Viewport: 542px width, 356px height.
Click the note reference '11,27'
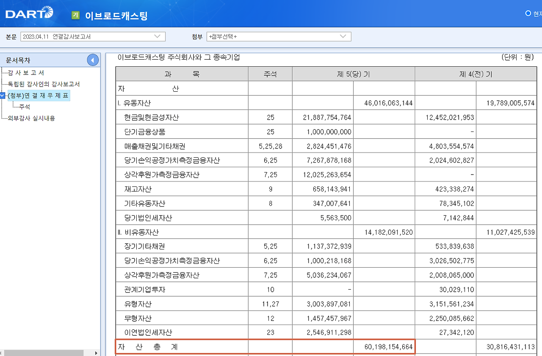[x=270, y=304]
